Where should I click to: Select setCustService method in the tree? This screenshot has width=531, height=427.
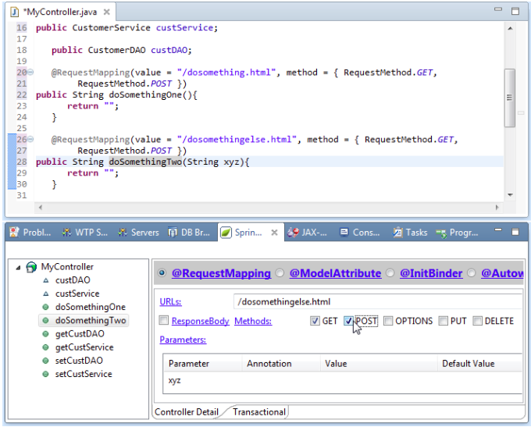[84, 374]
